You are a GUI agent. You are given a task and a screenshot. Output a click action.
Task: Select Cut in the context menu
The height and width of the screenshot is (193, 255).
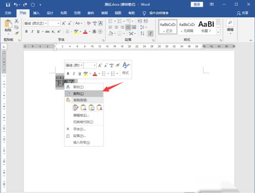tap(84, 87)
